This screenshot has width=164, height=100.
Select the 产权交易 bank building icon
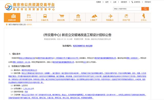[77, 18]
